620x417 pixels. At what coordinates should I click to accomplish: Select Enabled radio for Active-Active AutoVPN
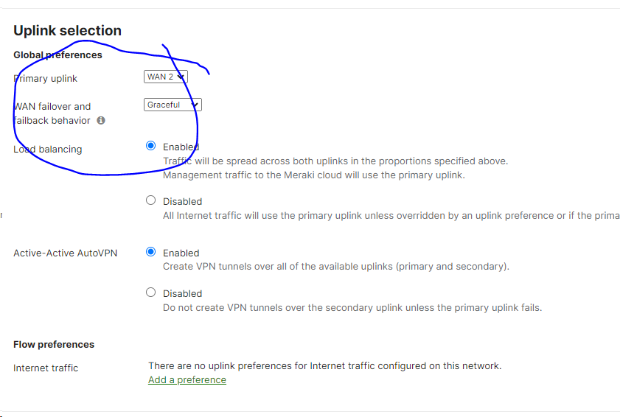tap(150, 252)
